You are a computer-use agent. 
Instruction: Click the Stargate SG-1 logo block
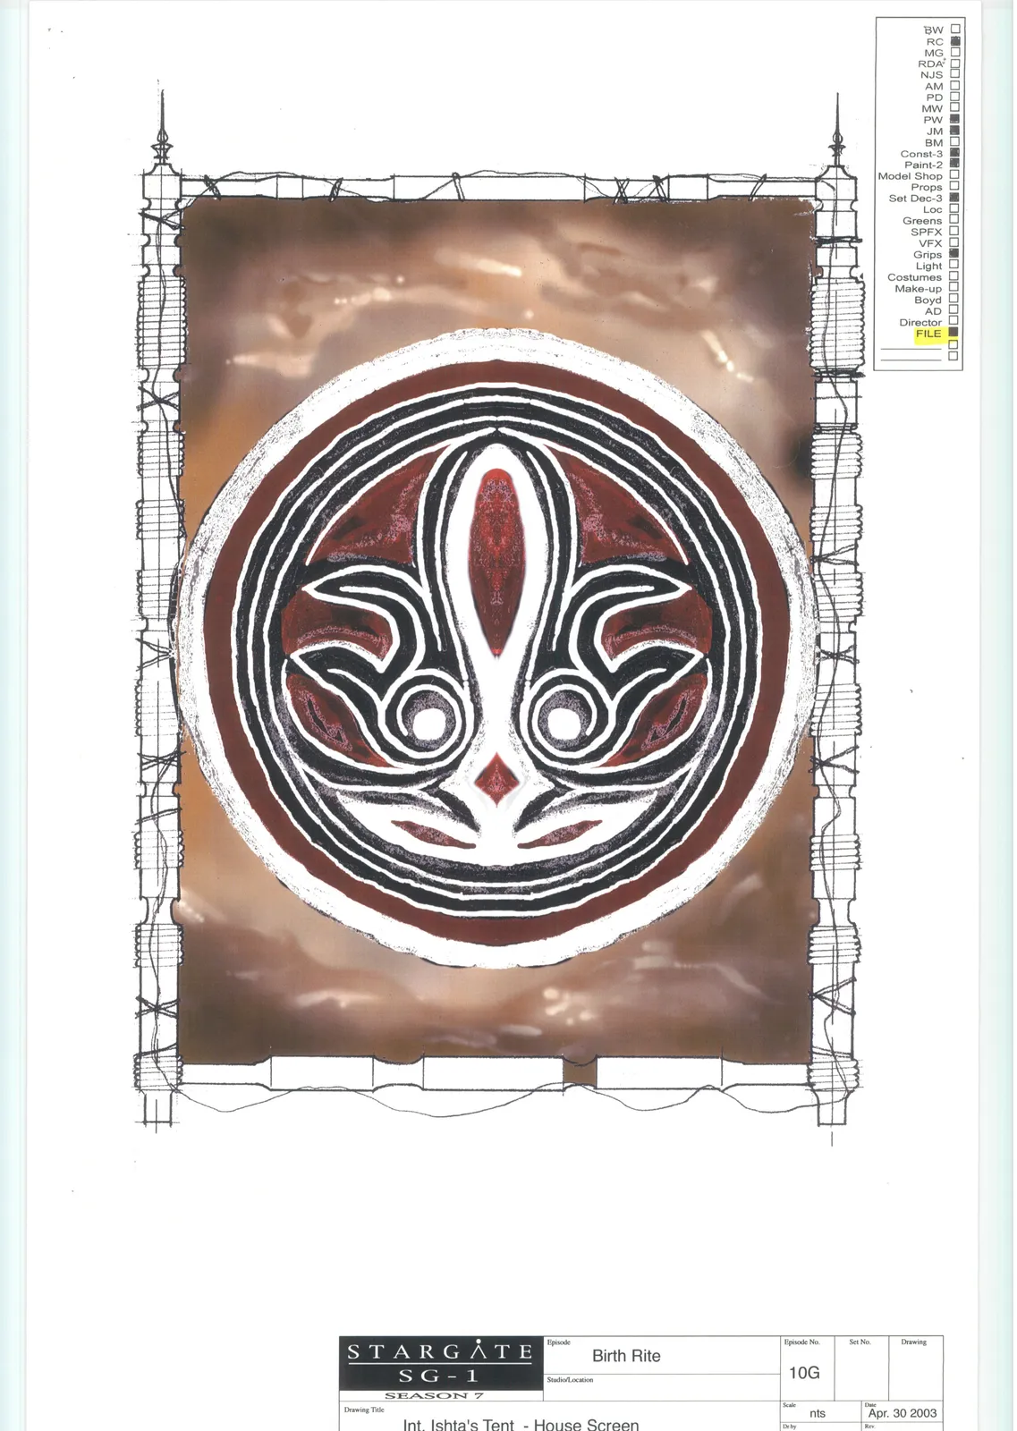(x=440, y=1363)
